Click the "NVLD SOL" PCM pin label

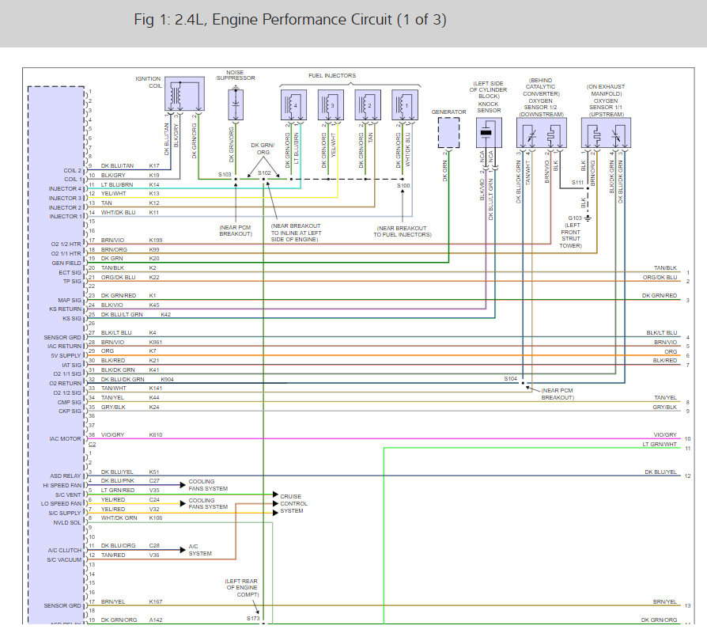[x=66, y=522]
